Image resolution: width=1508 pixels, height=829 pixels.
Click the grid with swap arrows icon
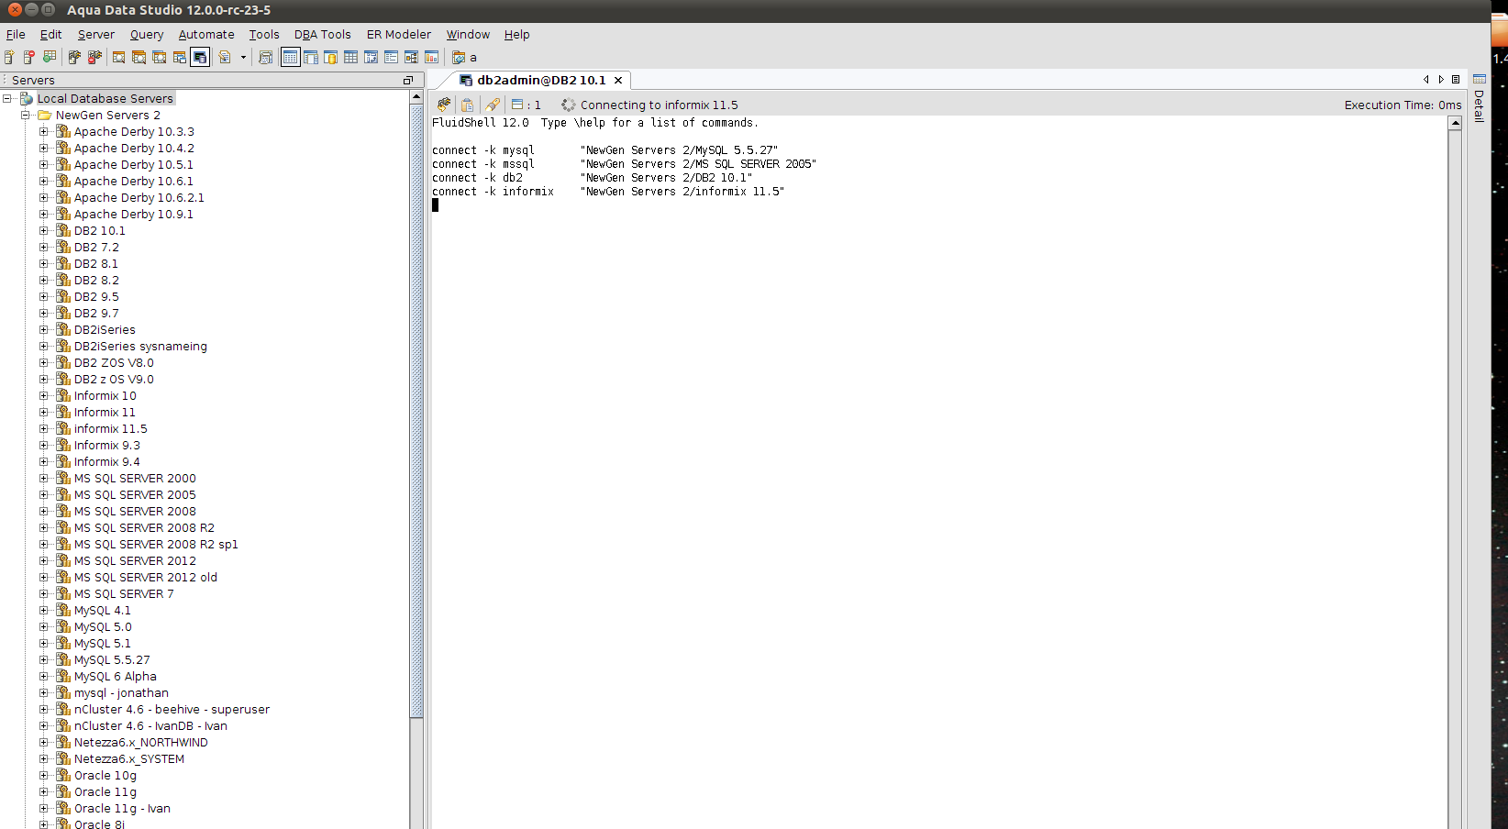coord(371,57)
